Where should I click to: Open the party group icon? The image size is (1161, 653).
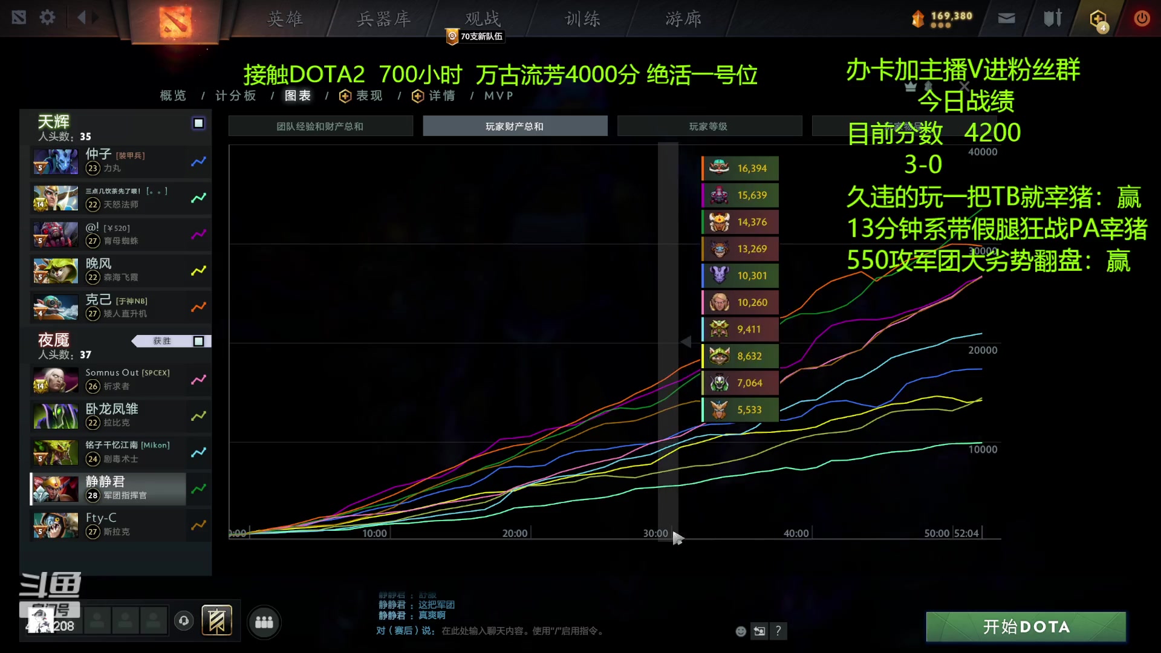(x=264, y=622)
